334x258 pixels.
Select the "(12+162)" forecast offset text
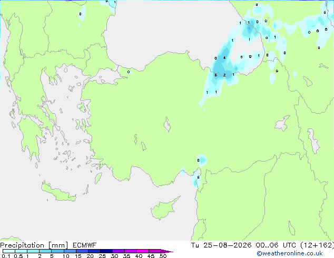coord(317,245)
